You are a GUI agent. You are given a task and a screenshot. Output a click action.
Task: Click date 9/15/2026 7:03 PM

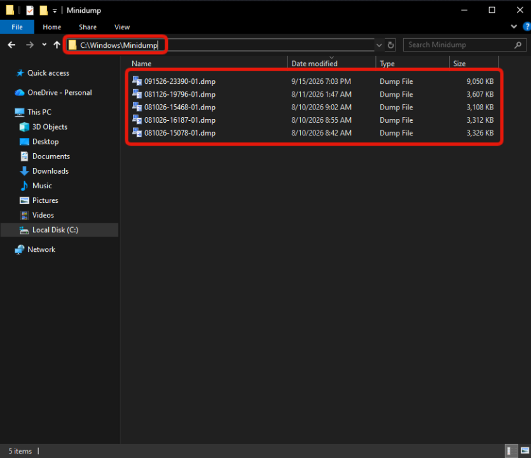pos(321,81)
